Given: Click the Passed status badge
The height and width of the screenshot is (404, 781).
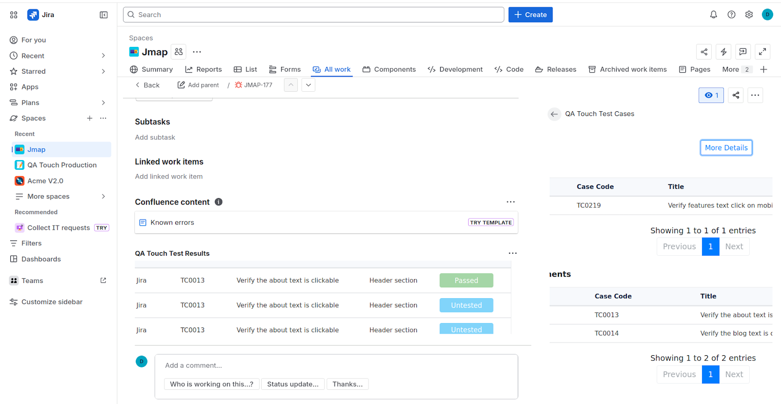Looking at the screenshot, I should pyautogui.click(x=466, y=281).
